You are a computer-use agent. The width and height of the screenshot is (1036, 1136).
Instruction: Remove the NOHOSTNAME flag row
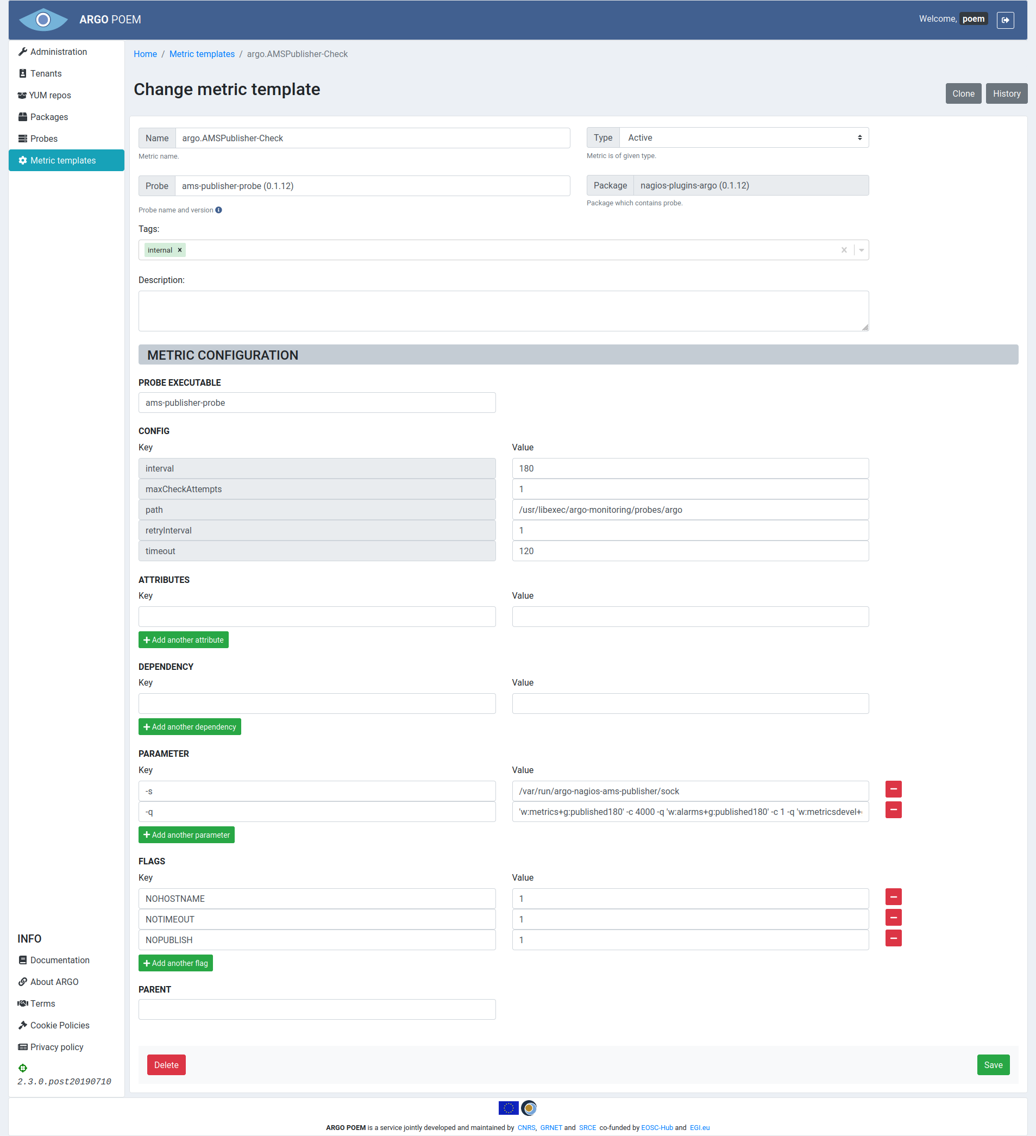[x=894, y=896]
